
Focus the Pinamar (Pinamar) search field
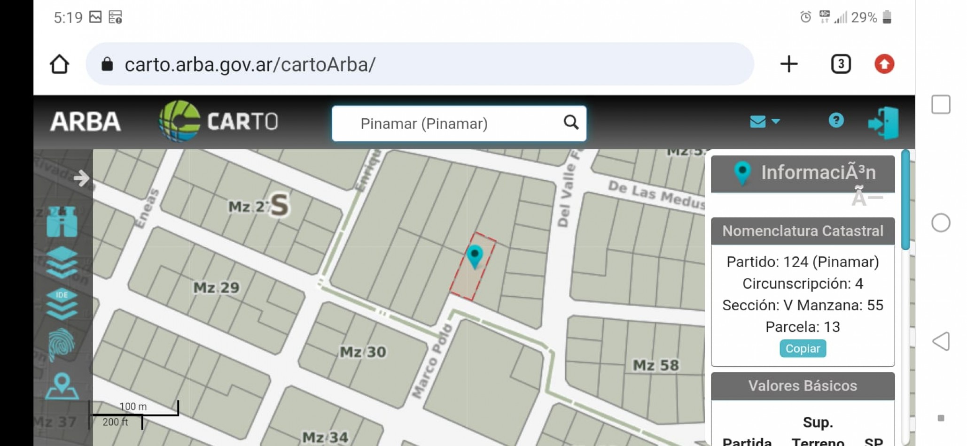pos(459,123)
